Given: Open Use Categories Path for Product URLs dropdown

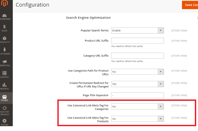Looking at the screenshot, I should point(137,72).
